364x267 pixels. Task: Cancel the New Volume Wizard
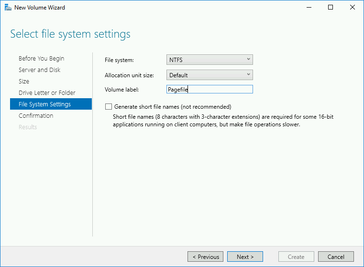(x=336, y=257)
